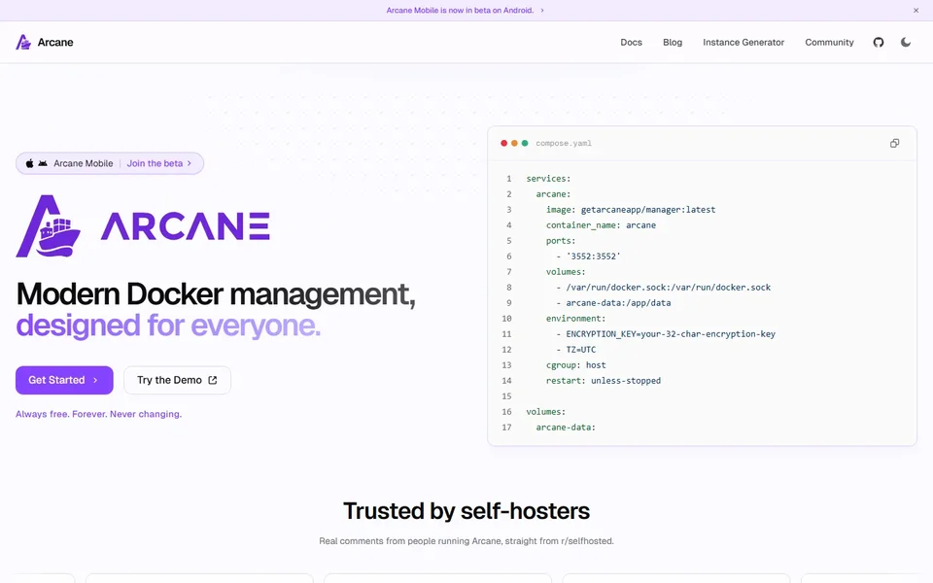Click the restart: unless-stopped line

click(604, 380)
